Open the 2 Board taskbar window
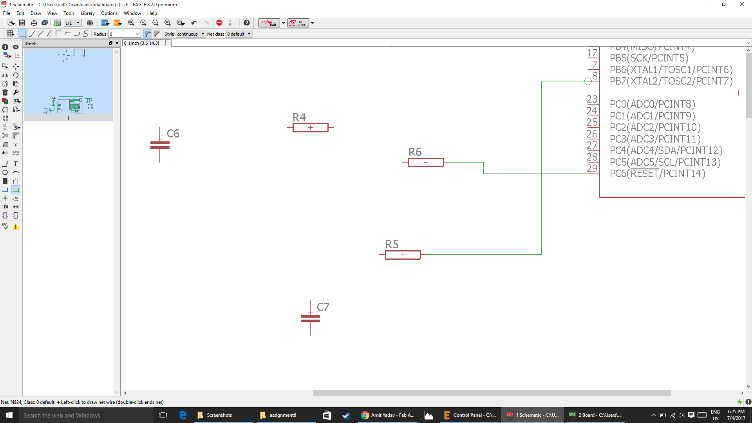 [596, 415]
